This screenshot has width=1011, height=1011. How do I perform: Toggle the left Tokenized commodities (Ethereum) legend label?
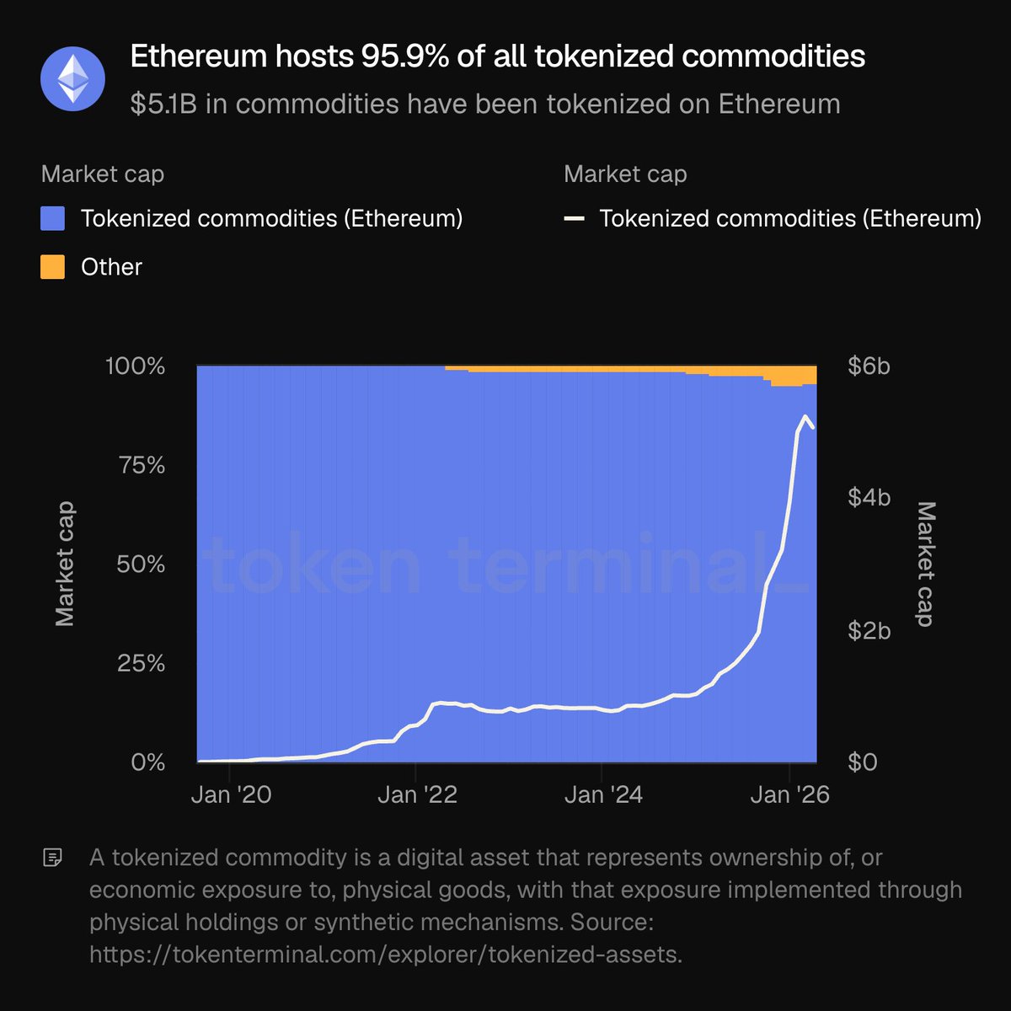point(271,219)
